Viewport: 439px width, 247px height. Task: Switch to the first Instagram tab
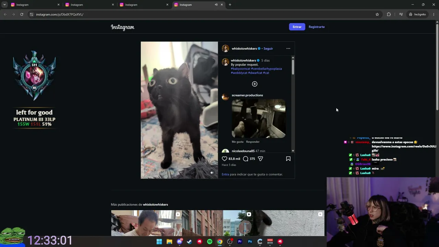[34, 5]
